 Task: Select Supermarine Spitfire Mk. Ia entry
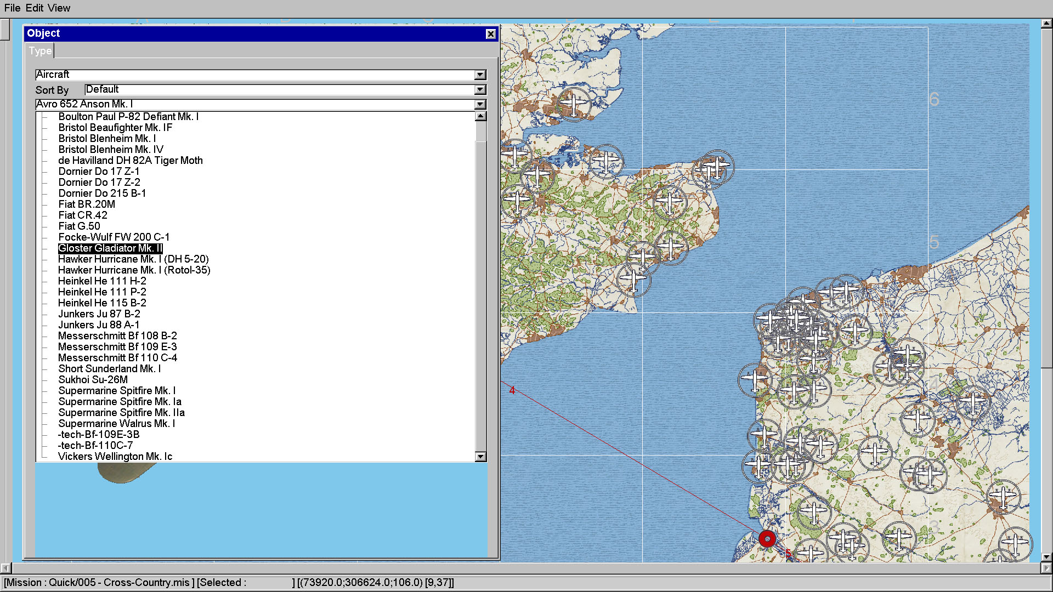[x=120, y=402]
